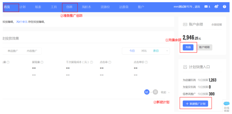Switch to chart view icon
The width and height of the screenshot is (232, 114).
(147, 92)
